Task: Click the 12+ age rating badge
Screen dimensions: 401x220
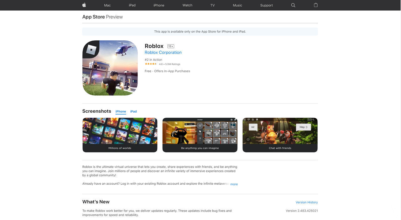Action: click(171, 46)
